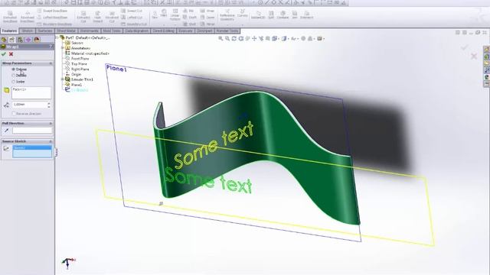Click the Face<1> selection box
This screenshot has width=490, height=275.
click(31, 93)
